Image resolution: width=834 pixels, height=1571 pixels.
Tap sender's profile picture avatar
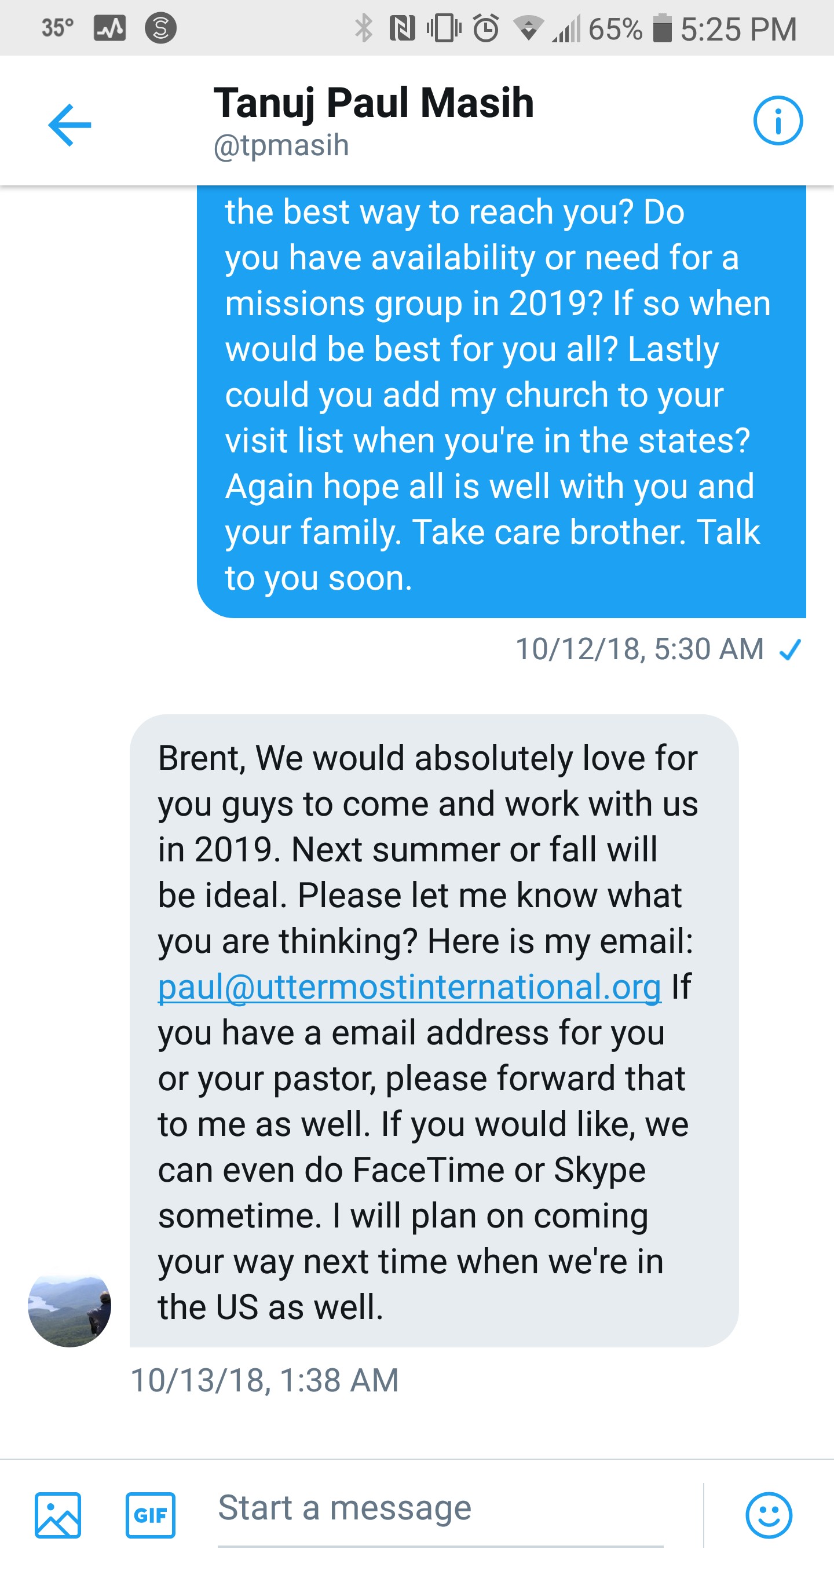69,1305
